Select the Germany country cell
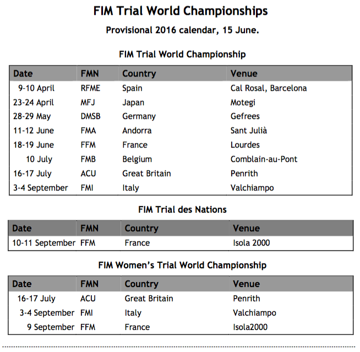360x352 pixels. tap(139, 116)
